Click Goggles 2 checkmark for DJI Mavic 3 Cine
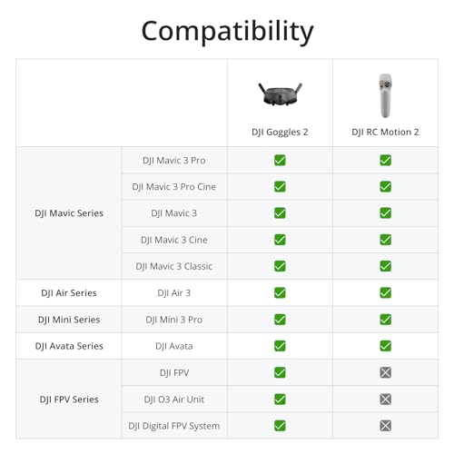 click(280, 240)
